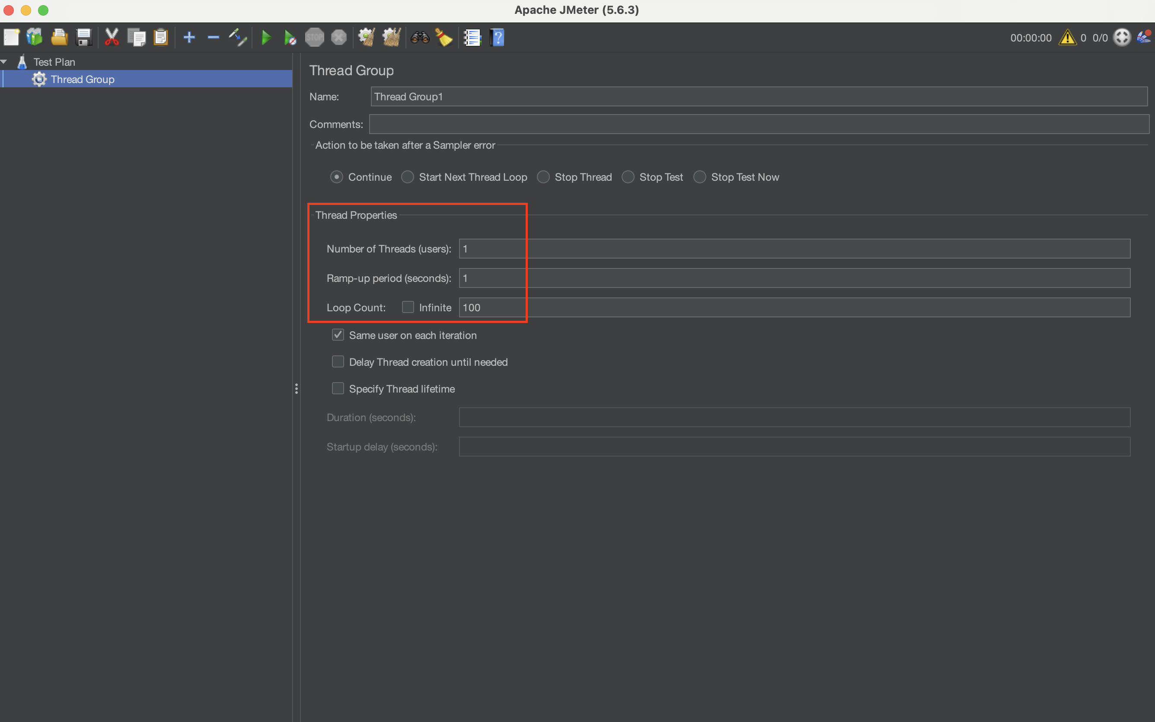Image resolution: width=1155 pixels, height=722 pixels.
Task: Click the Clear All double broom icon
Action: [x=391, y=37]
